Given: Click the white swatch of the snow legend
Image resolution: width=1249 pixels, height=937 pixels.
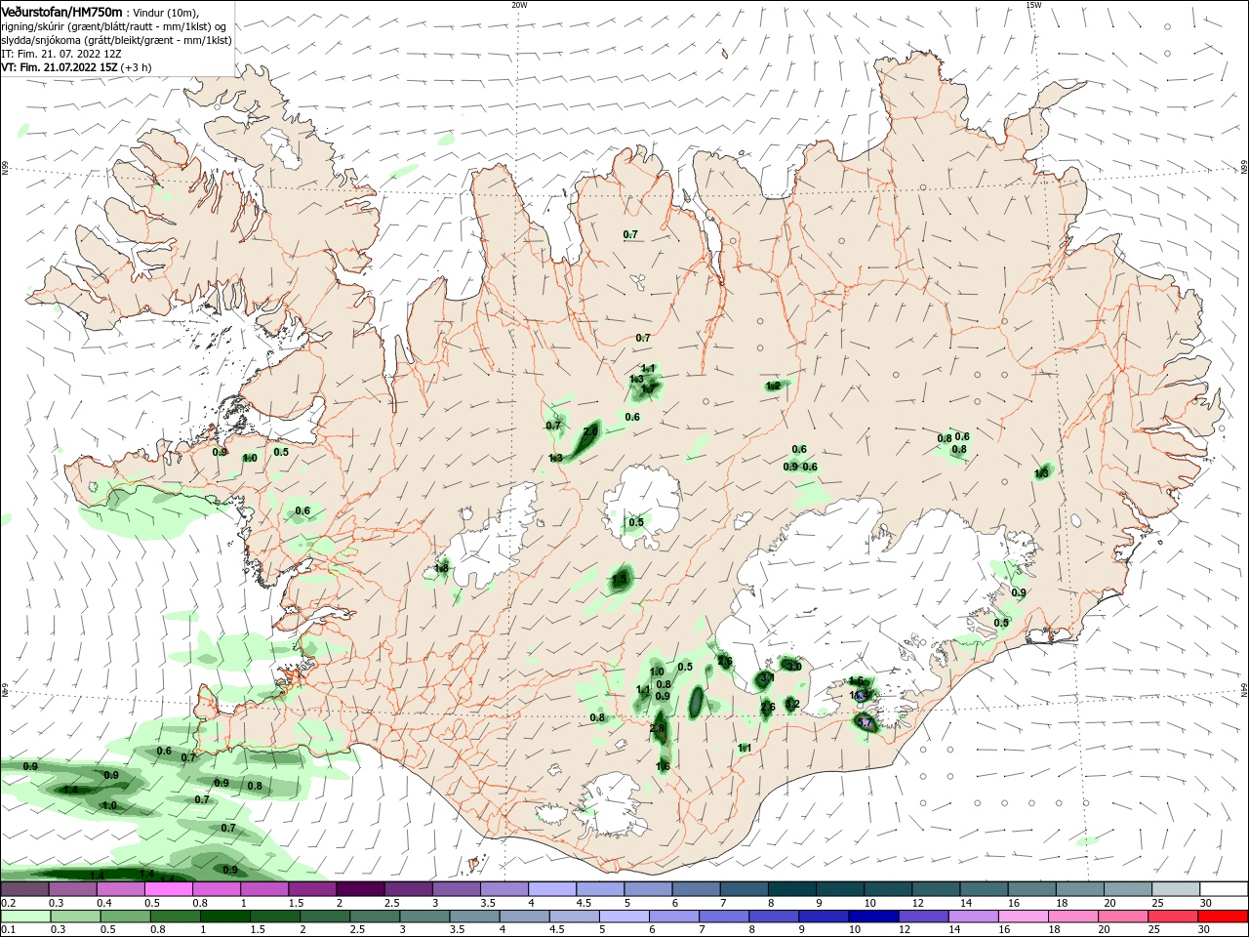Looking at the screenshot, I should click(x=1225, y=889).
